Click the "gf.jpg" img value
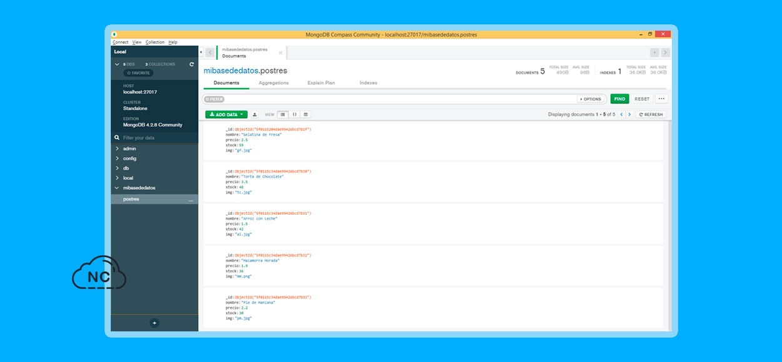 tap(243, 150)
